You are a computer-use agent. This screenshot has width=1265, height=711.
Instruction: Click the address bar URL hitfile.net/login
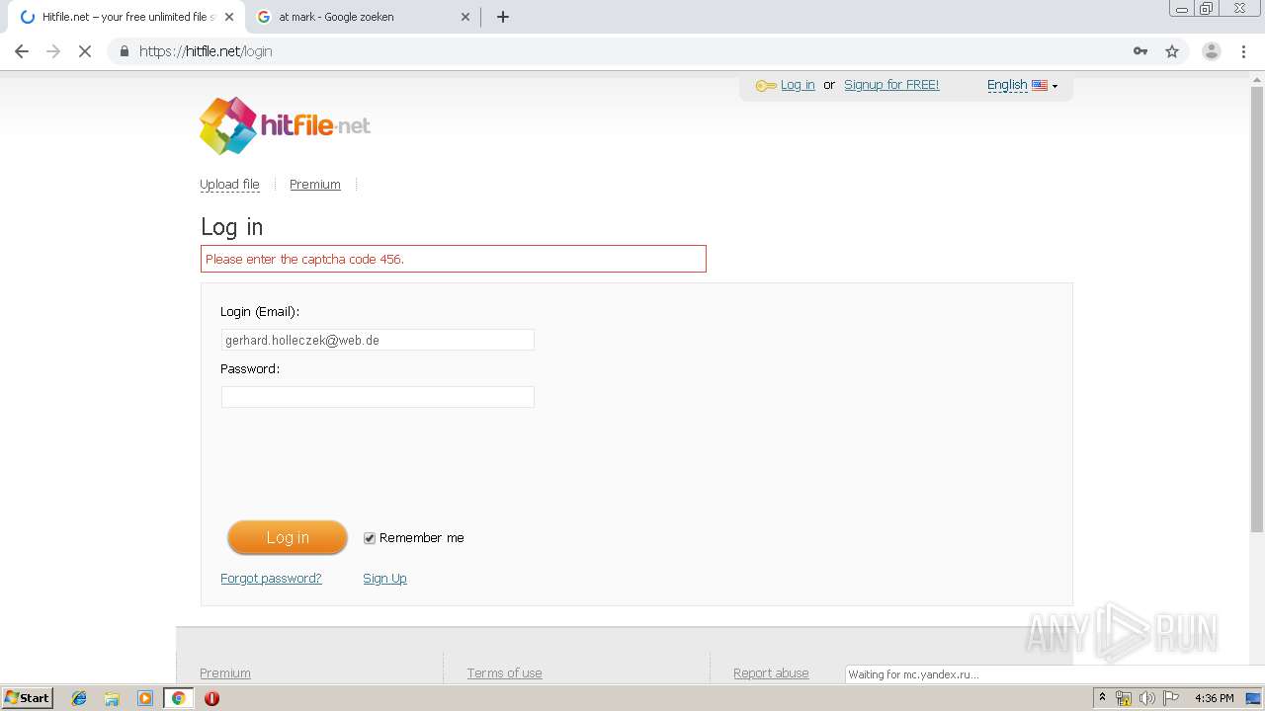[x=206, y=51]
